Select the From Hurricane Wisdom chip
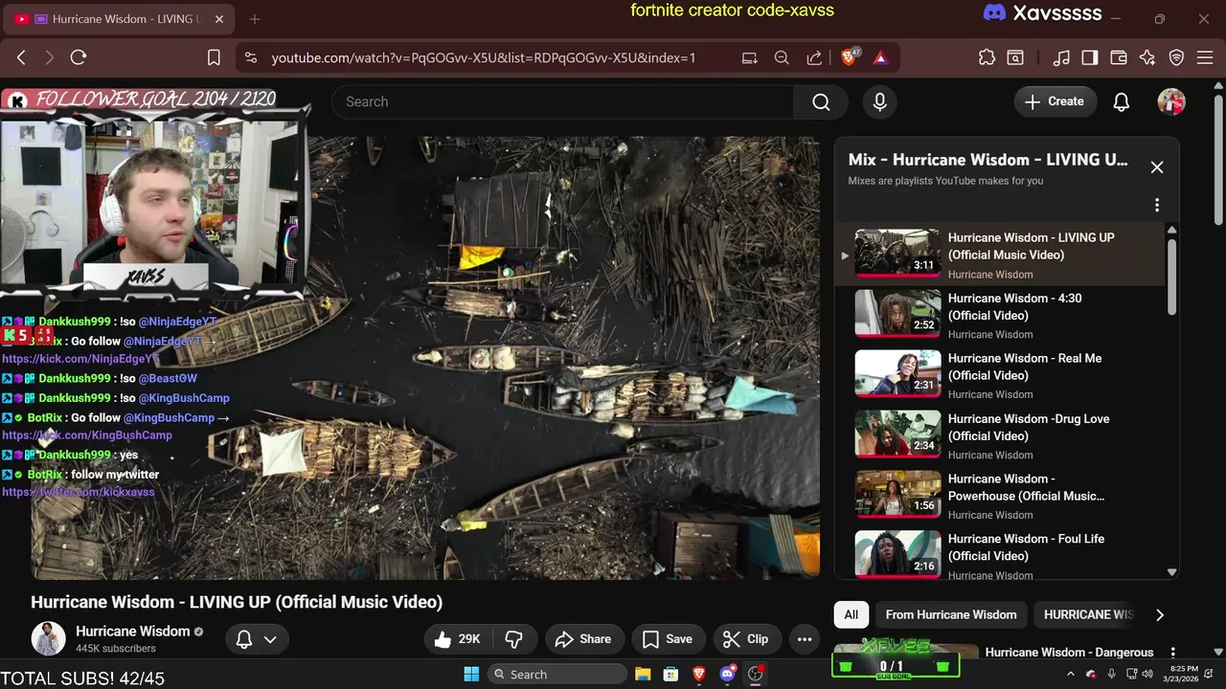Screen dimensions: 1226x689 pyautogui.click(x=951, y=614)
